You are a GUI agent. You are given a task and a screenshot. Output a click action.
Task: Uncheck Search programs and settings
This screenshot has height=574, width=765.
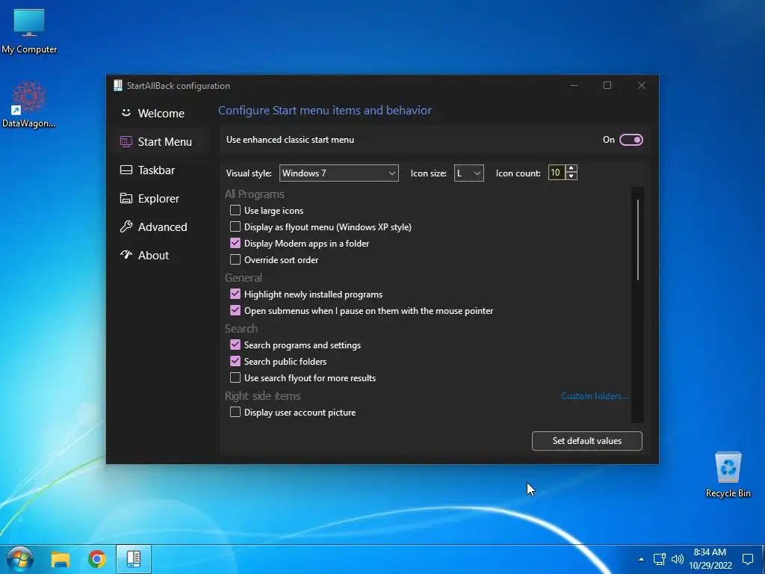click(x=235, y=345)
